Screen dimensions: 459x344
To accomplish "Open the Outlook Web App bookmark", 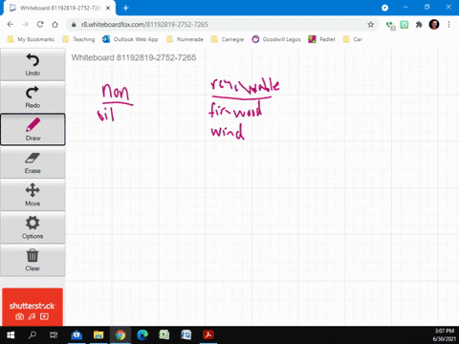I will (130, 39).
